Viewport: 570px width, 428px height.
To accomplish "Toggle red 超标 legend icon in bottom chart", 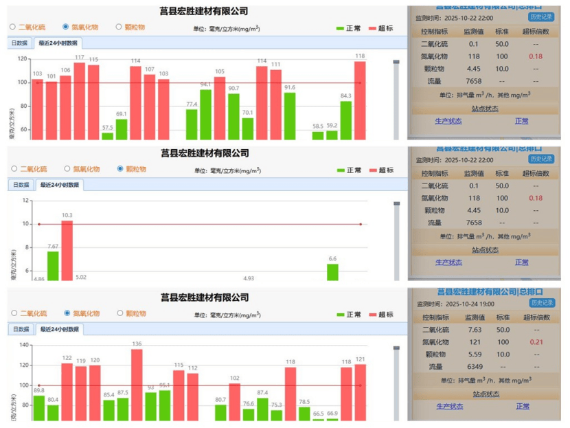I will click(x=374, y=315).
